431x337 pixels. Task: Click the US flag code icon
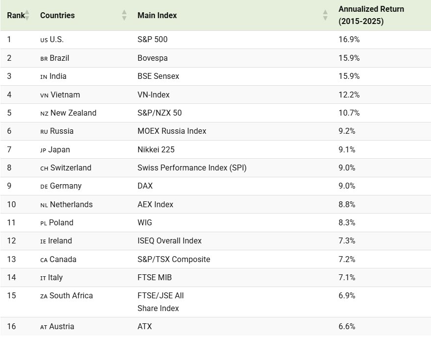pyautogui.click(x=44, y=40)
